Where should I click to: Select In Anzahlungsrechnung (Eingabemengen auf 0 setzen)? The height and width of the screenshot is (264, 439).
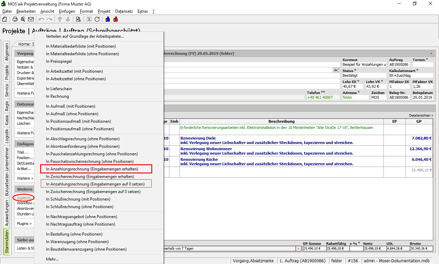(95, 184)
